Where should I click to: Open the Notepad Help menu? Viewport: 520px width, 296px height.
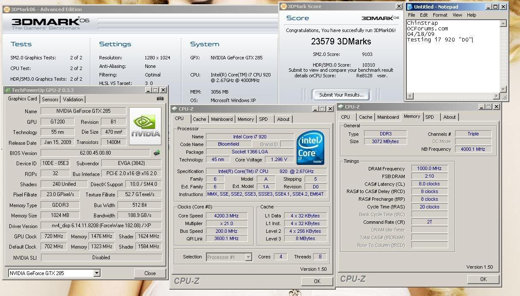pos(471,15)
